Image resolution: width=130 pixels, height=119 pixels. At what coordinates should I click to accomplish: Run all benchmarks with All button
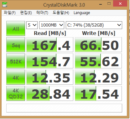[16, 28]
